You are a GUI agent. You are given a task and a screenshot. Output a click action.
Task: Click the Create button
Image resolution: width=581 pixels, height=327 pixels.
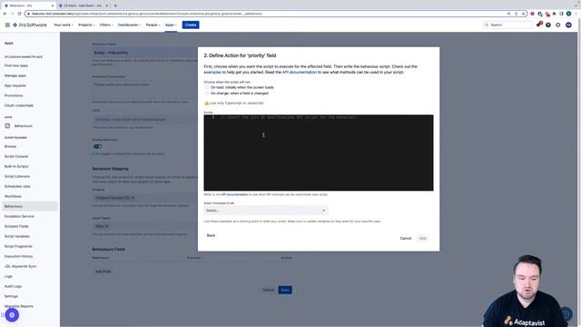tap(191, 25)
